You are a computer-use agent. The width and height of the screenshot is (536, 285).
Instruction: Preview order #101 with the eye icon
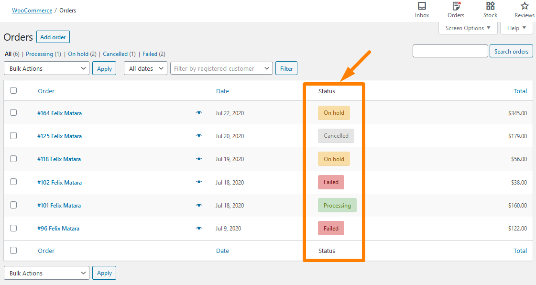[x=199, y=205]
